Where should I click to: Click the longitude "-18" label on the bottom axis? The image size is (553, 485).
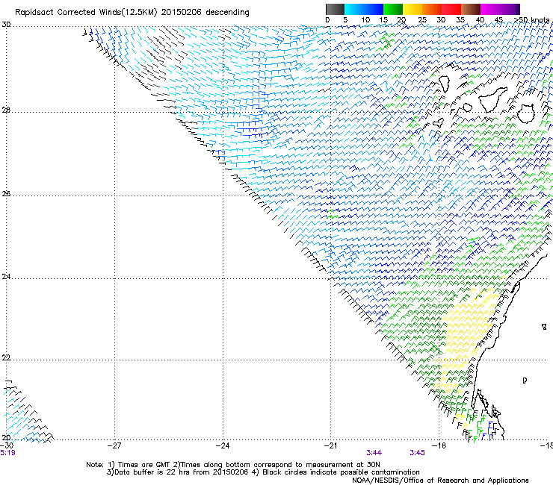pyautogui.click(x=439, y=445)
